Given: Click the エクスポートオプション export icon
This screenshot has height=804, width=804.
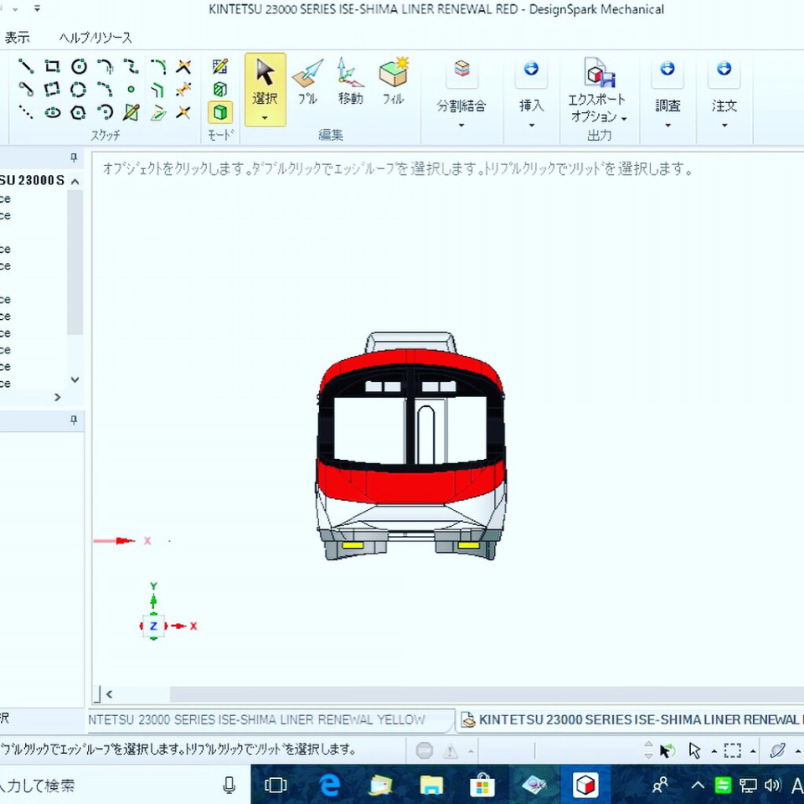Looking at the screenshot, I should [598, 73].
